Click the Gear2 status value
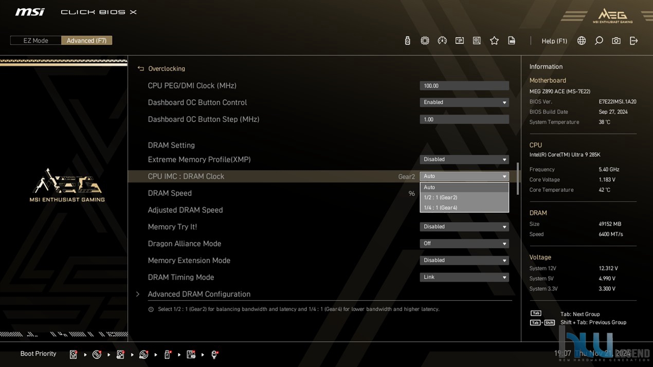653x367 pixels. pos(406,177)
